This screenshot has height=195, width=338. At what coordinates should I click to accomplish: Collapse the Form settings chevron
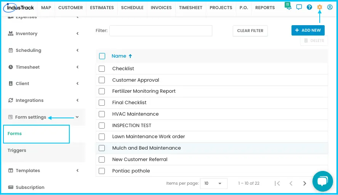(x=77, y=117)
